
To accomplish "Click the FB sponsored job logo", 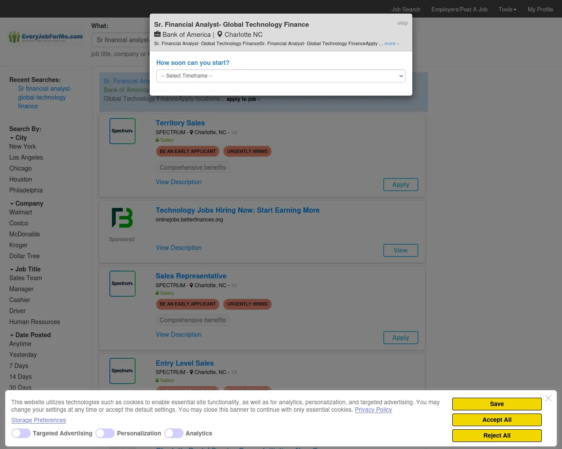I will pyautogui.click(x=122, y=218).
